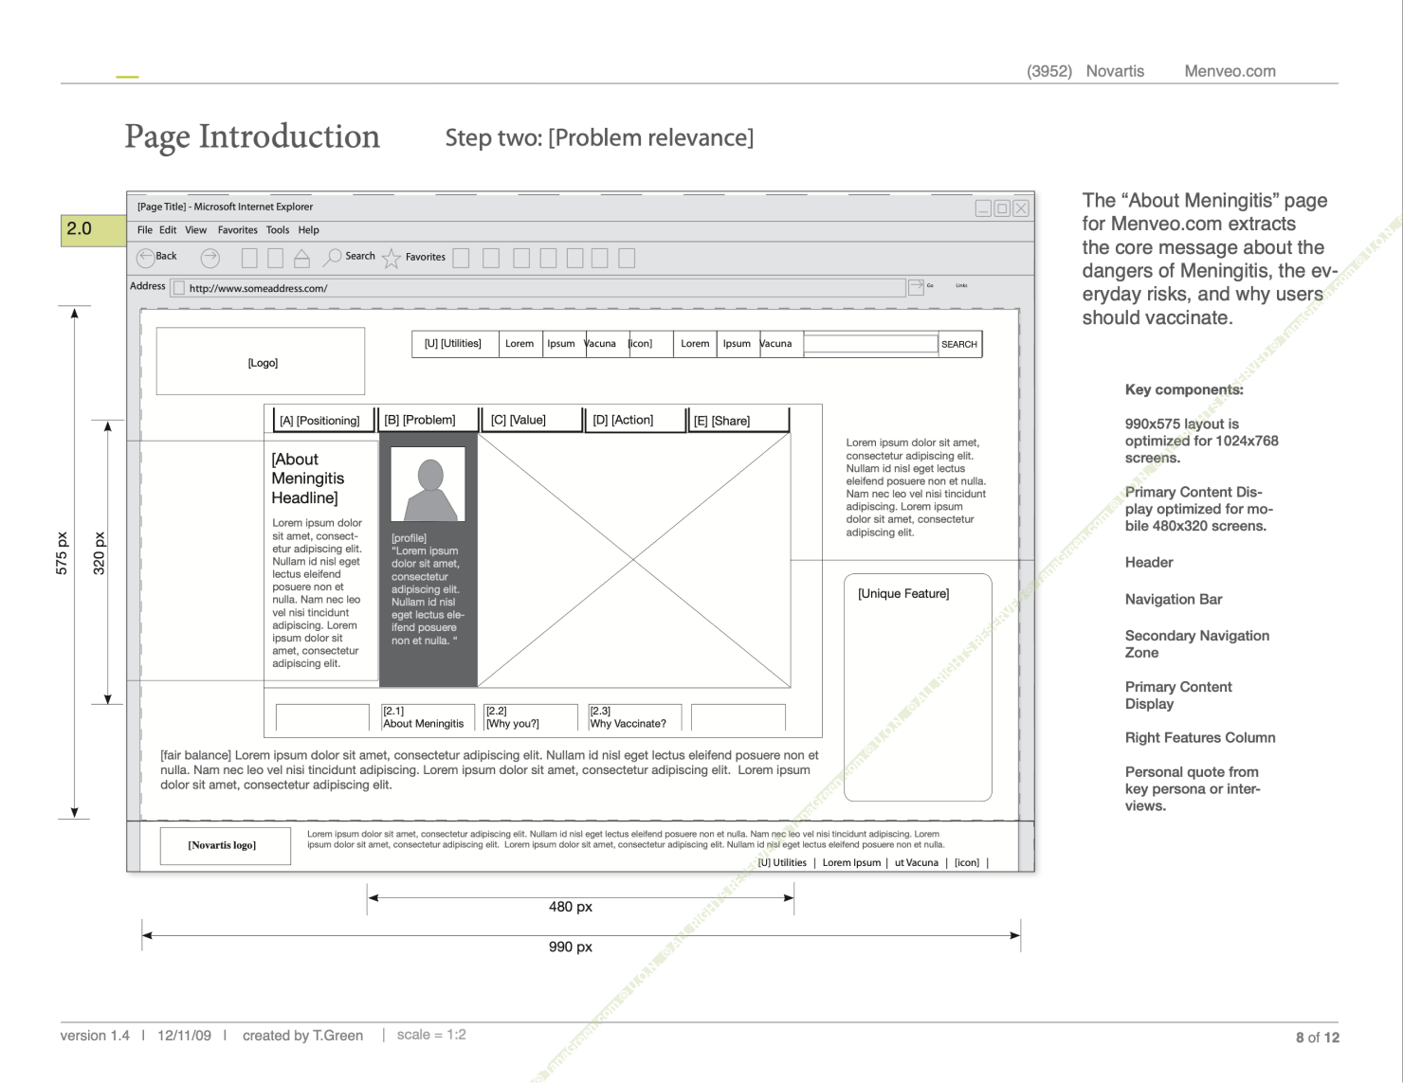Switch to the [B] [Problem] tab
Image resolution: width=1403 pixels, height=1083 pixels.
pyautogui.click(x=428, y=420)
